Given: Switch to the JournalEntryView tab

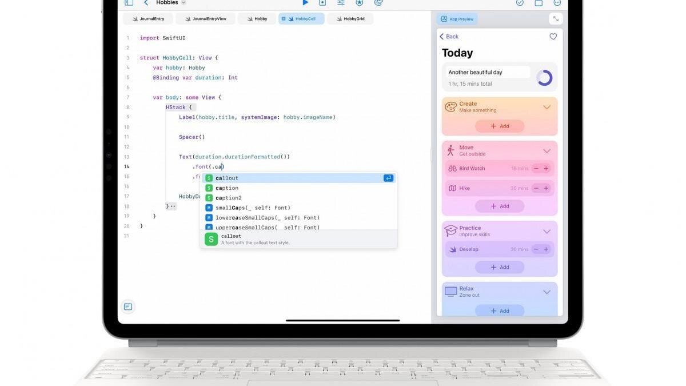Looking at the screenshot, I should [x=205, y=19].
